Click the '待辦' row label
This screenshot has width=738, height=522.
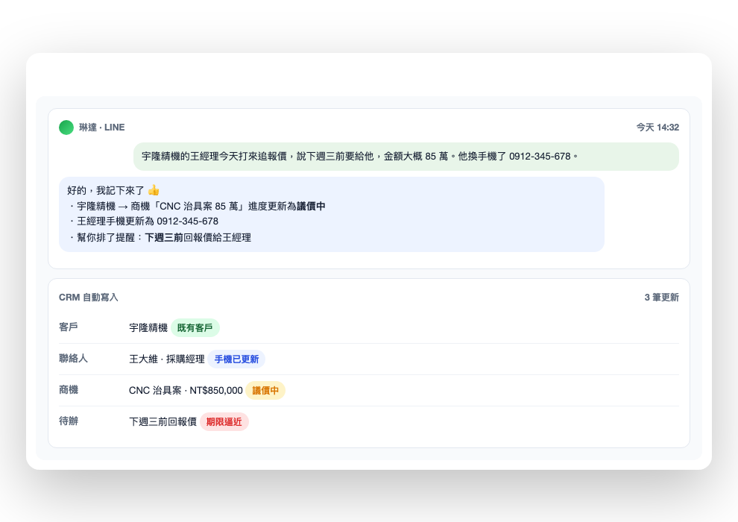(69, 421)
